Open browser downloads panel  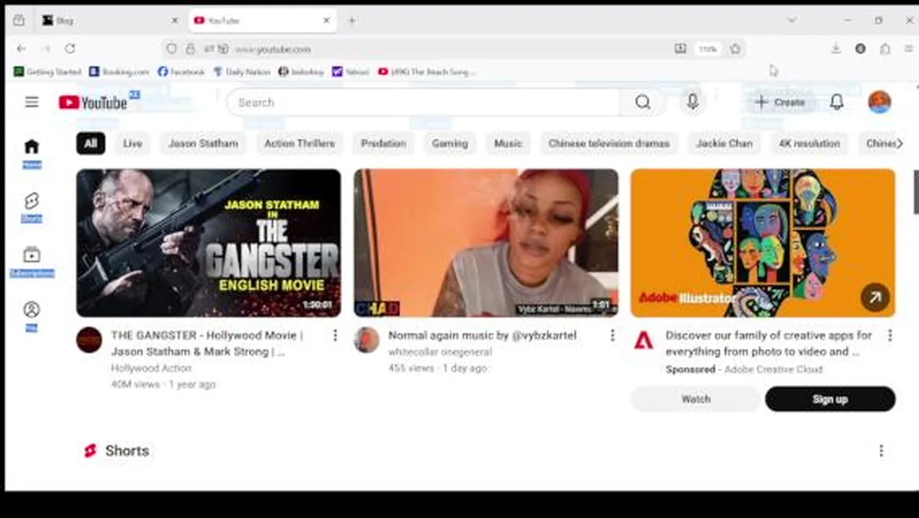pos(836,49)
